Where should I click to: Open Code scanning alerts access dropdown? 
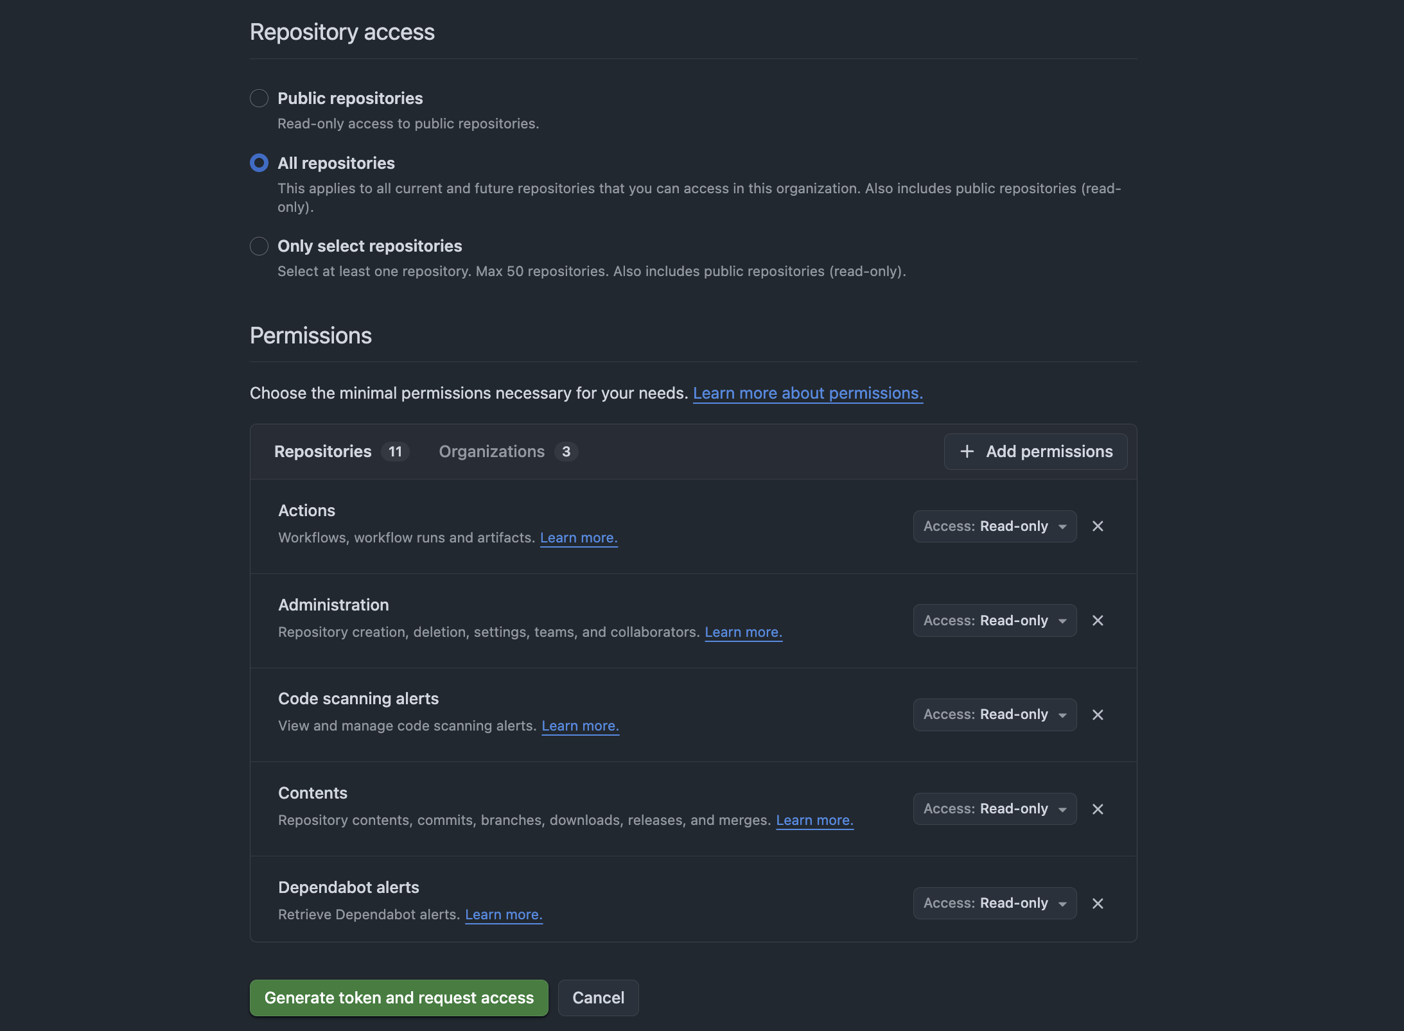coord(994,715)
